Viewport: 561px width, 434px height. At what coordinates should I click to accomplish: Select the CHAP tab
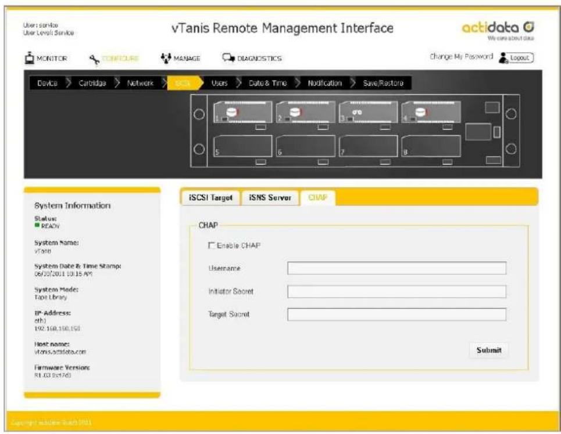click(318, 197)
